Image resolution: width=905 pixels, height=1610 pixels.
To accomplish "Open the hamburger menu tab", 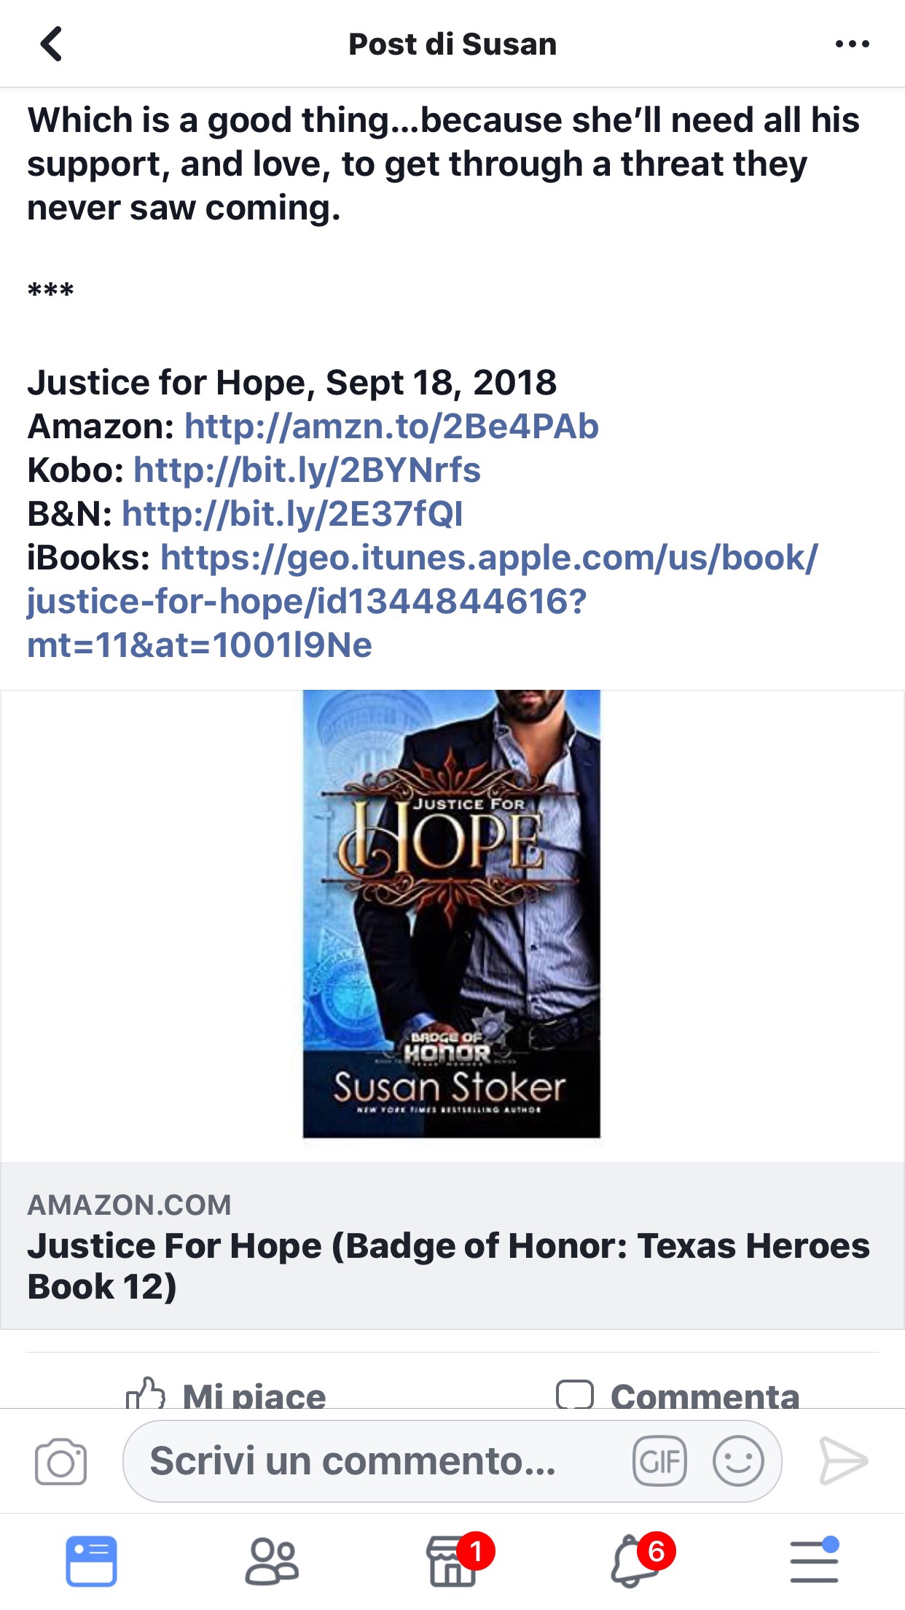I will click(815, 1560).
